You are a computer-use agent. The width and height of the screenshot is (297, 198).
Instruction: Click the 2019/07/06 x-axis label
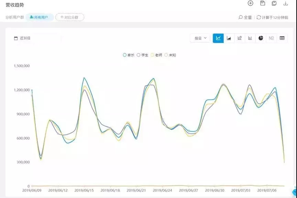267,190
